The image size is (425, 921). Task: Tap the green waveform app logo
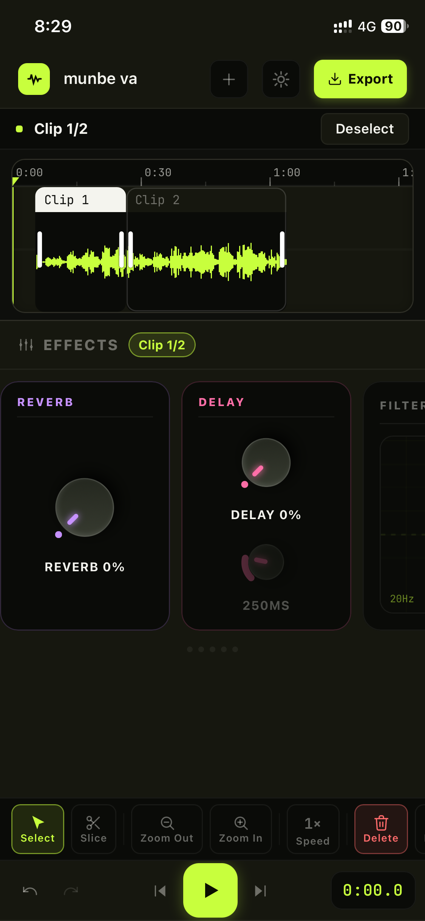[34, 79]
